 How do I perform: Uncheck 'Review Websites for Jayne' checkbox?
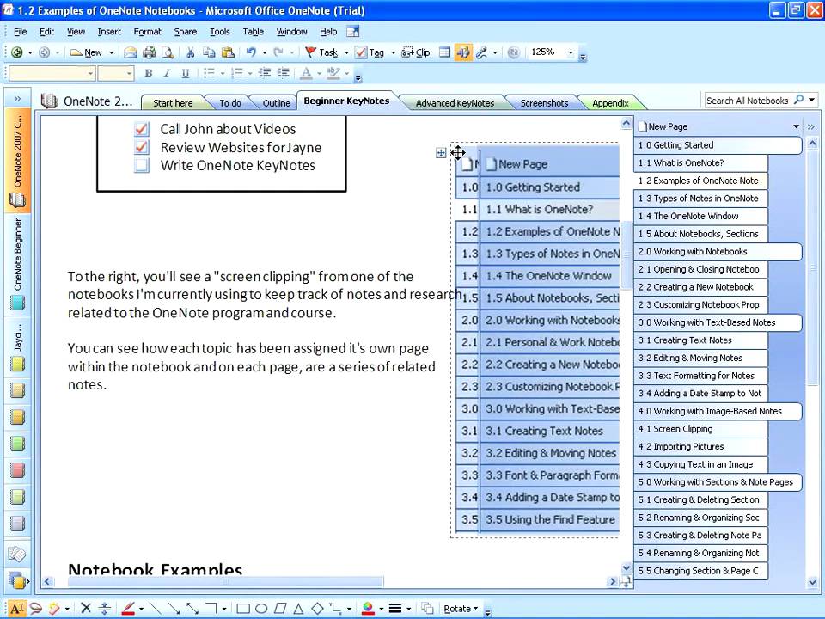point(142,147)
